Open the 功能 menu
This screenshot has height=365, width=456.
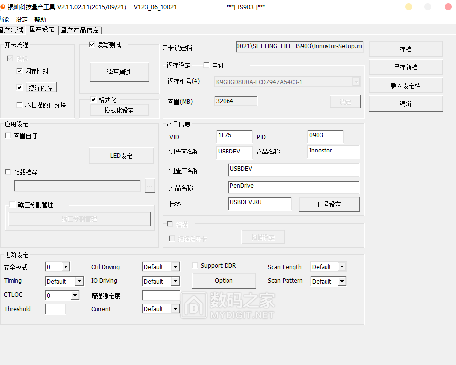[x=4, y=19]
